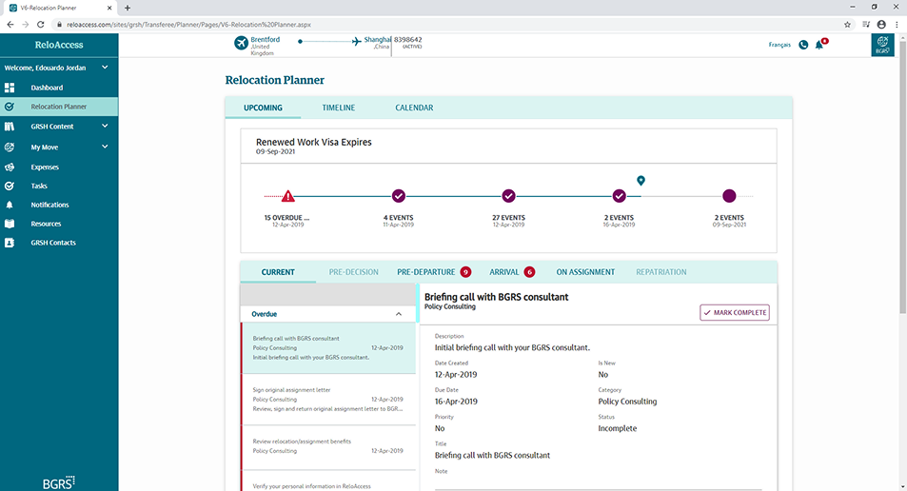
Task: Open the media control icon in Chrome toolbar
Action: [x=866, y=25]
